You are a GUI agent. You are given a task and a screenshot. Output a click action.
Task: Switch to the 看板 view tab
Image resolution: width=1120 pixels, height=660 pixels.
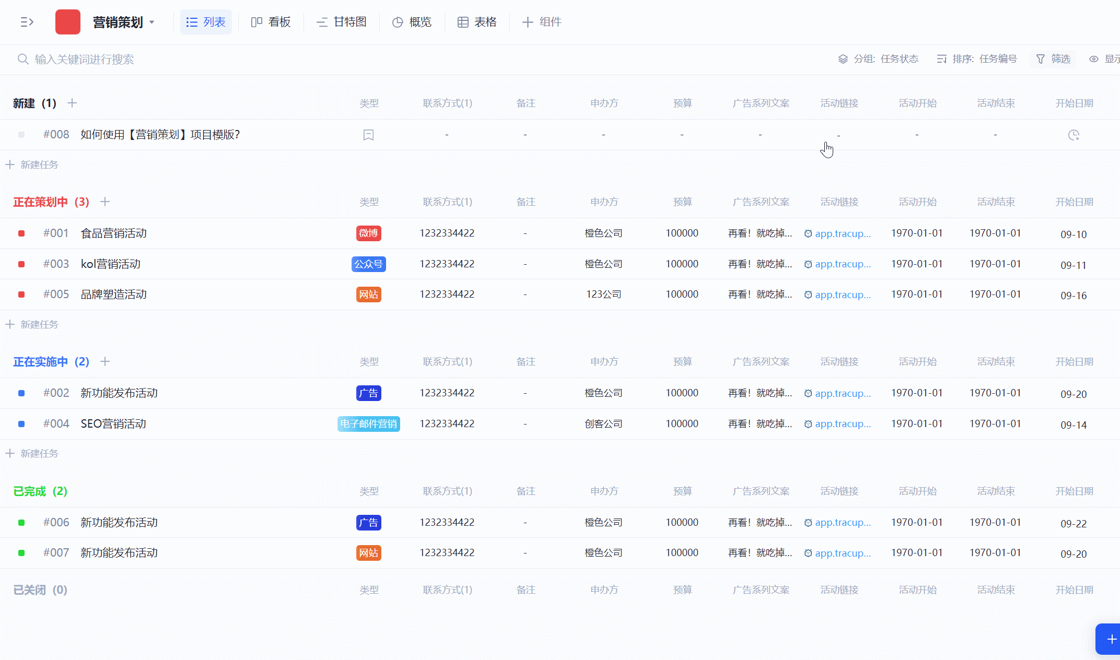[x=271, y=22]
